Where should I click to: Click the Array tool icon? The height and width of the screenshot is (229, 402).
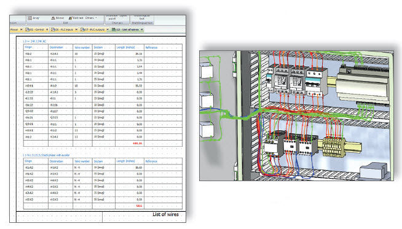[x=30, y=18]
